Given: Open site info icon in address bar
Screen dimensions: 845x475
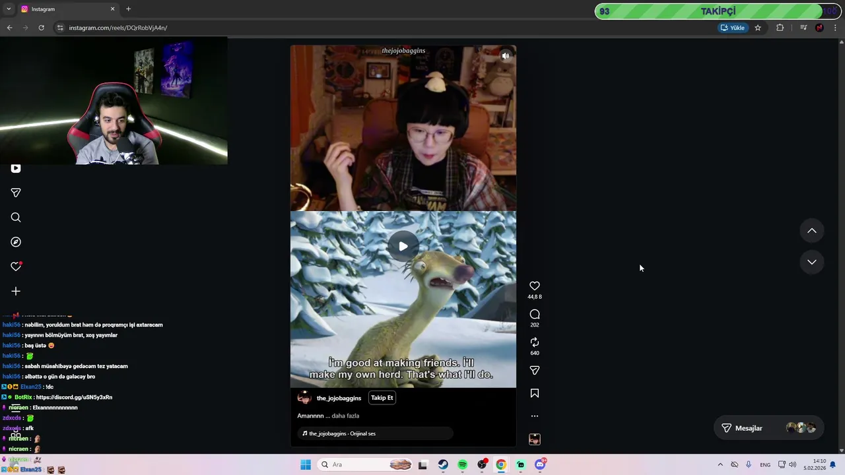Looking at the screenshot, I should tap(60, 28).
